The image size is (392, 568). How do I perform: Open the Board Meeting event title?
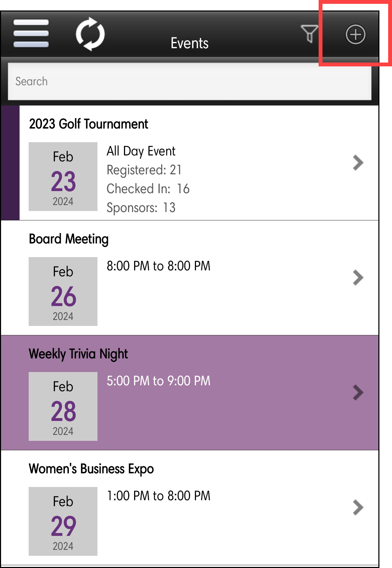(69, 239)
